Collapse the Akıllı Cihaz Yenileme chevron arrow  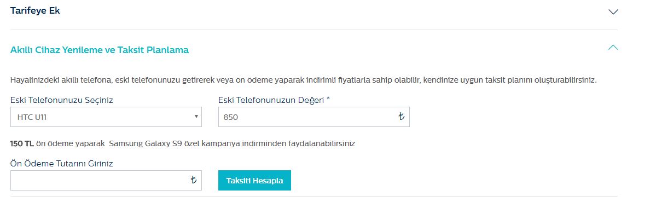[x=613, y=47]
